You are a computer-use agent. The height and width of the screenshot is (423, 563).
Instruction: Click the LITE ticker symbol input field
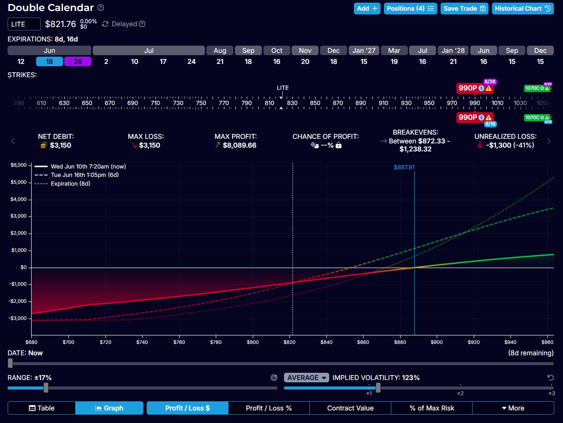[24, 24]
